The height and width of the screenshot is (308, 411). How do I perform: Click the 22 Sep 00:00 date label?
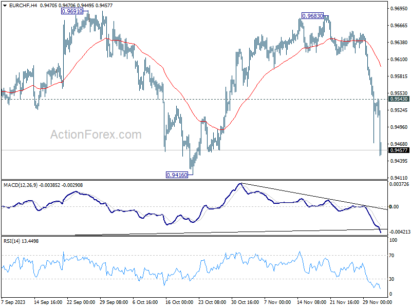(81, 302)
